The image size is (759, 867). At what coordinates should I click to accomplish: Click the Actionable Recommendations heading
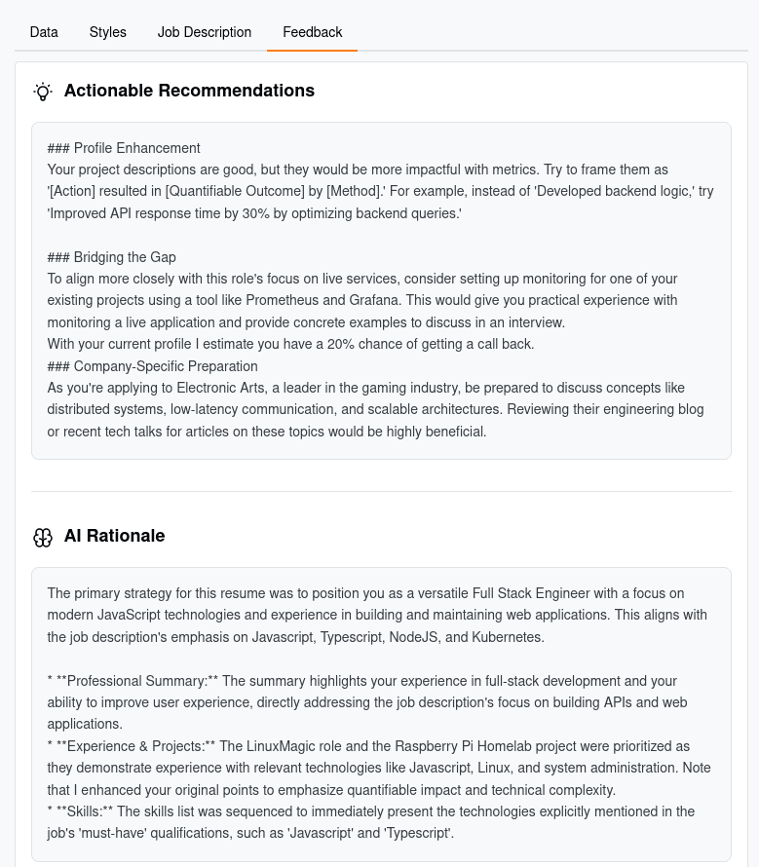click(189, 91)
